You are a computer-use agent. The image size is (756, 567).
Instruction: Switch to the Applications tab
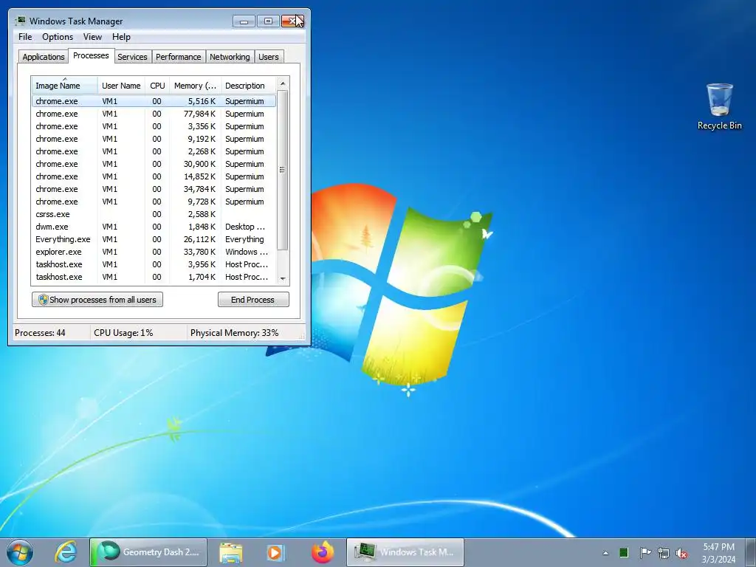click(44, 56)
